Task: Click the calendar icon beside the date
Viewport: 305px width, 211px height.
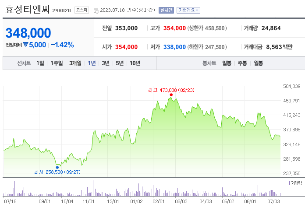Action: pyautogui.click(x=96, y=11)
